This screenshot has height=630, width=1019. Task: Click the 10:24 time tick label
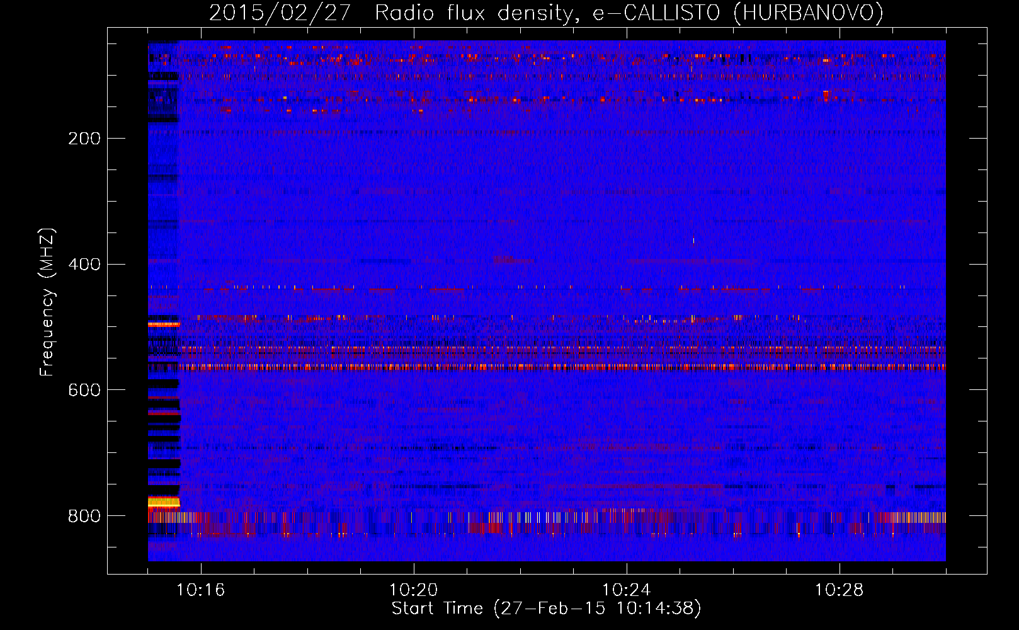[627, 590]
